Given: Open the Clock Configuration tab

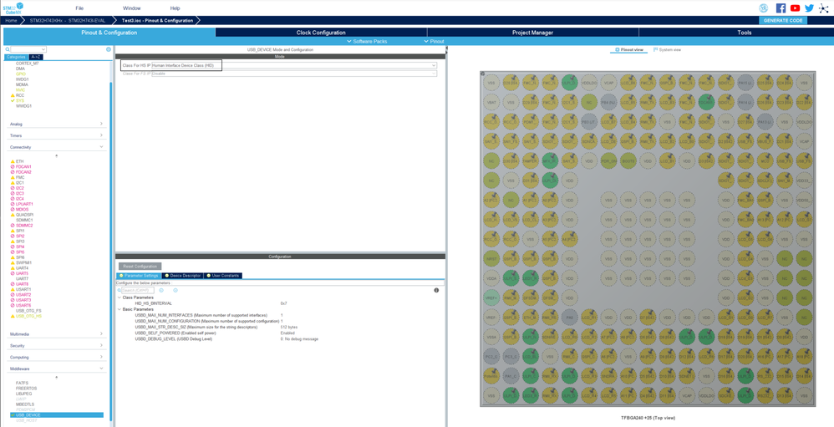Looking at the screenshot, I should pos(321,33).
